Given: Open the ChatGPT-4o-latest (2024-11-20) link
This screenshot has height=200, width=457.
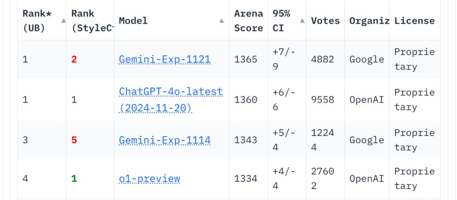Looking at the screenshot, I should click(x=170, y=100).
